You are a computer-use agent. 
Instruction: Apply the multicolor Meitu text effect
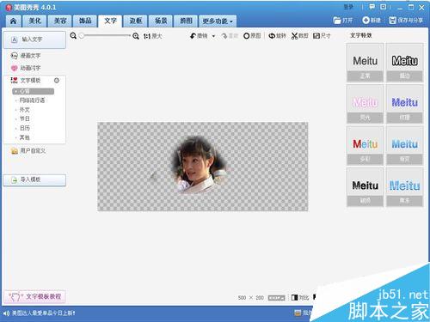coord(365,146)
